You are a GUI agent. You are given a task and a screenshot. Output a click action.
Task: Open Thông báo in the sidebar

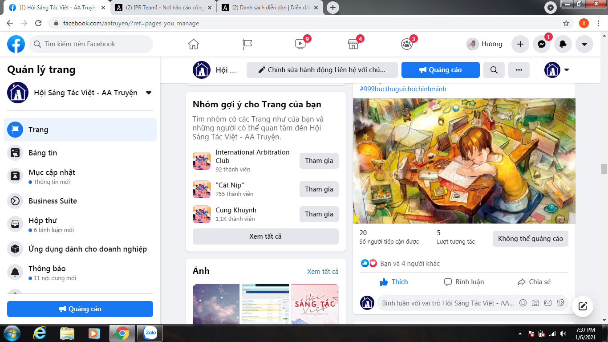pos(80,273)
